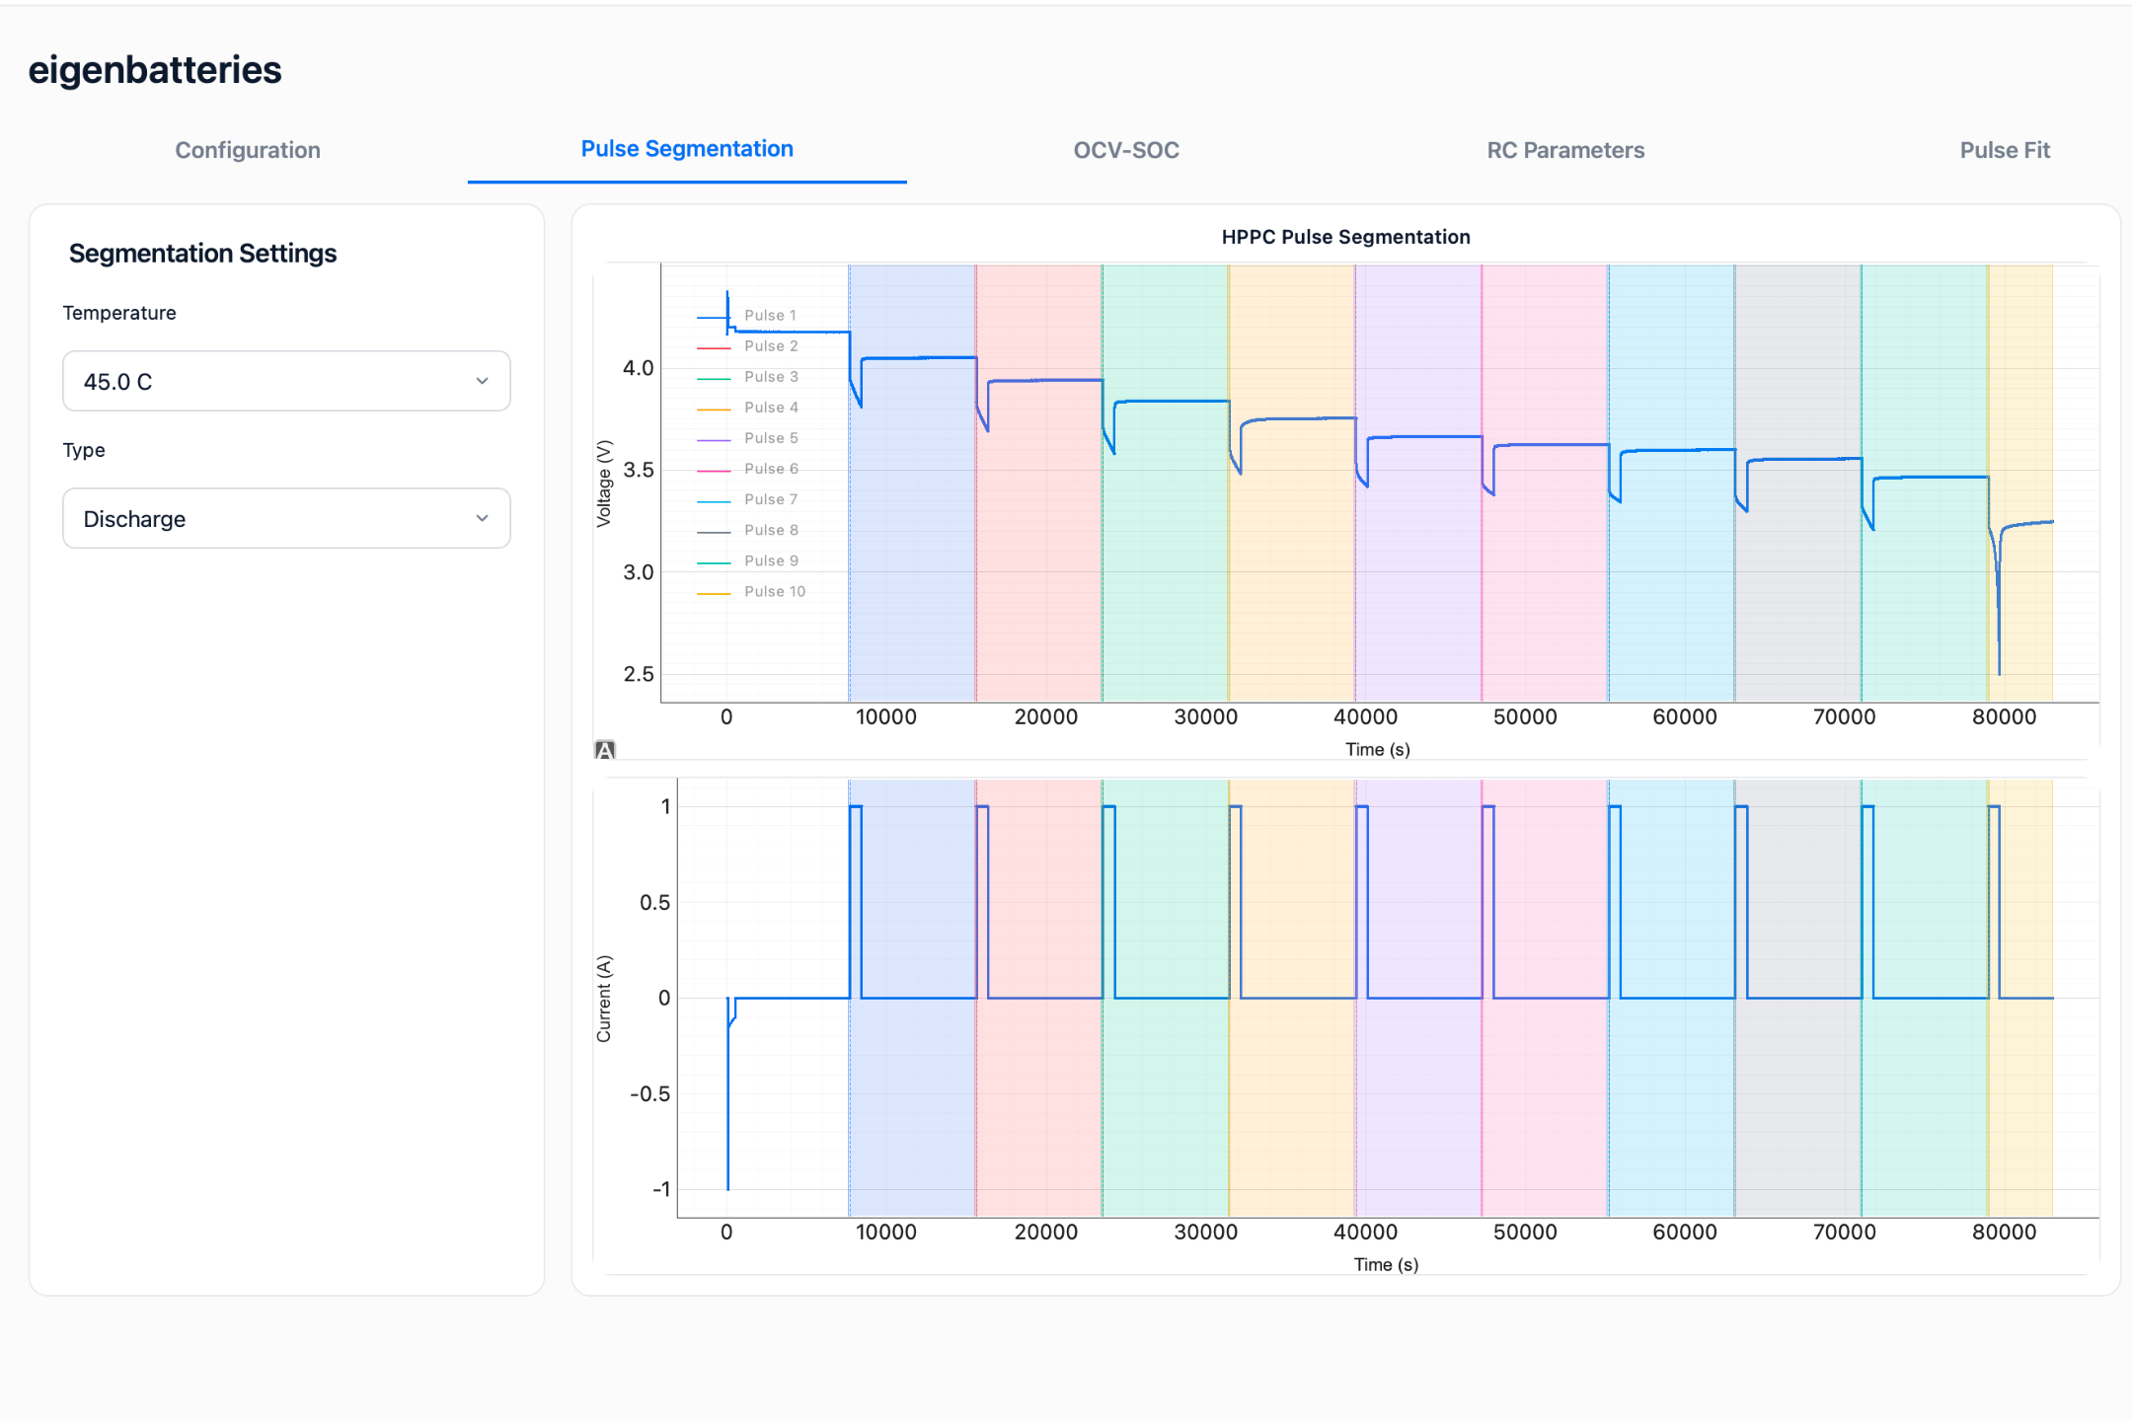Screen dimensions: 2132x1421
Task: Open the Pulse Fit tab
Action: tap(2005, 150)
